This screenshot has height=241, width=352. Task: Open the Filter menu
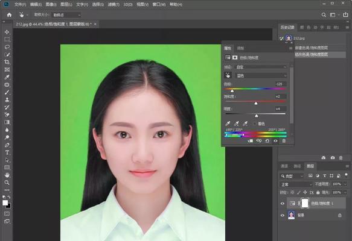[x=114, y=4]
